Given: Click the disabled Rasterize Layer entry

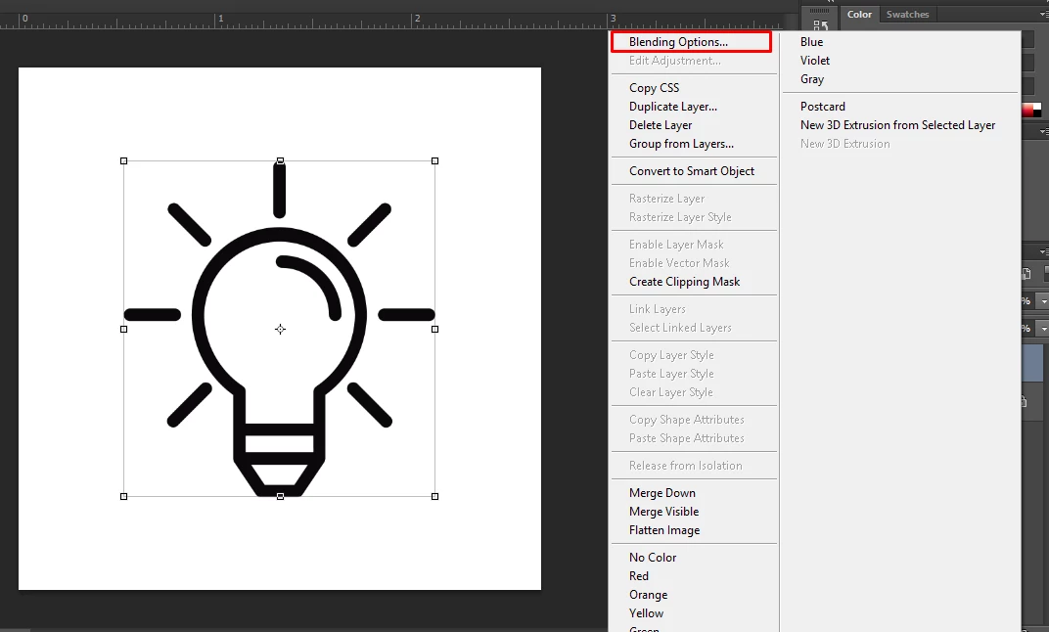Looking at the screenshot, I should (x=666, y=199).
